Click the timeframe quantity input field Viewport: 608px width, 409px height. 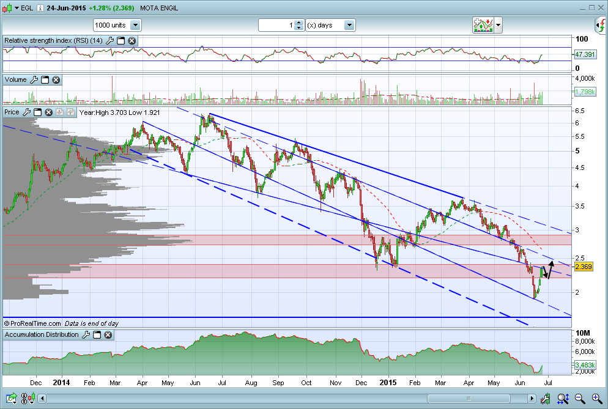pos(276,25)
